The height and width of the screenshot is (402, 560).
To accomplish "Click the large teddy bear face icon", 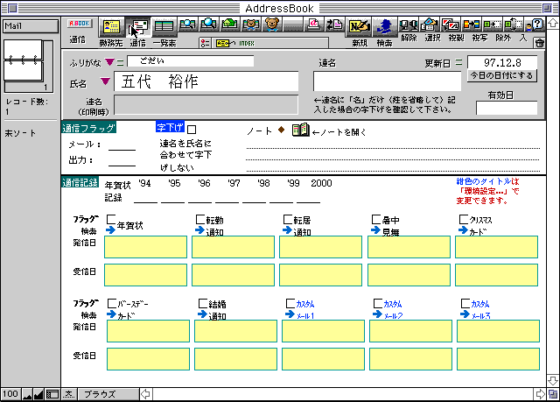I will (272, 25).
